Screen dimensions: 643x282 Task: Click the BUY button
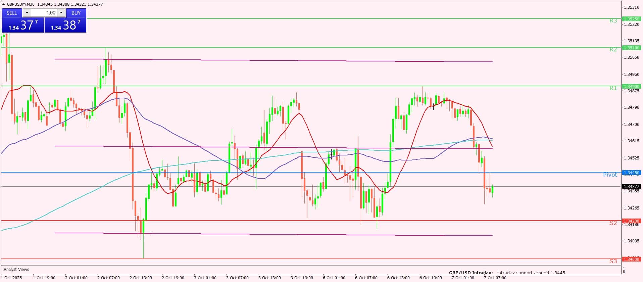click(76, 13)
